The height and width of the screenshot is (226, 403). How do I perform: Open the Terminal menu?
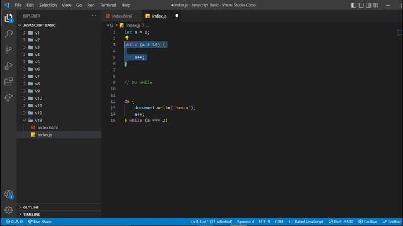[108, 5]
